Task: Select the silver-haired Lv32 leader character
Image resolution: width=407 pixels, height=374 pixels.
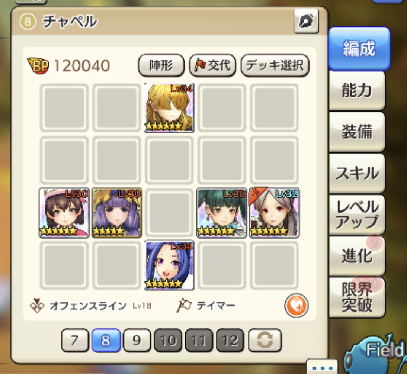Action: click(x=274, y=213)
